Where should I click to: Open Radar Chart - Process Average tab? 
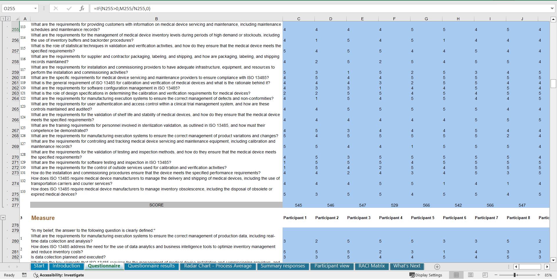click(x=218, y=266)
